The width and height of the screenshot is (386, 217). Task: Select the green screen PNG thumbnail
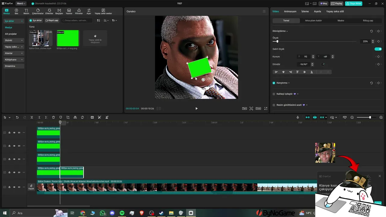(x=68, y=38)
